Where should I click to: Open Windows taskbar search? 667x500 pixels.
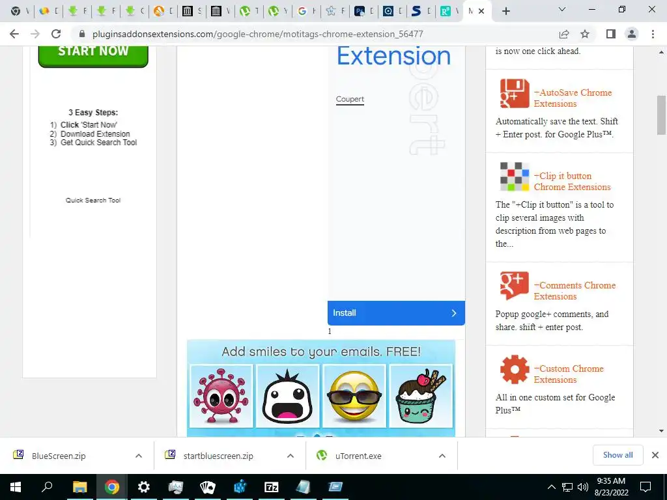[x=47, y=487]
